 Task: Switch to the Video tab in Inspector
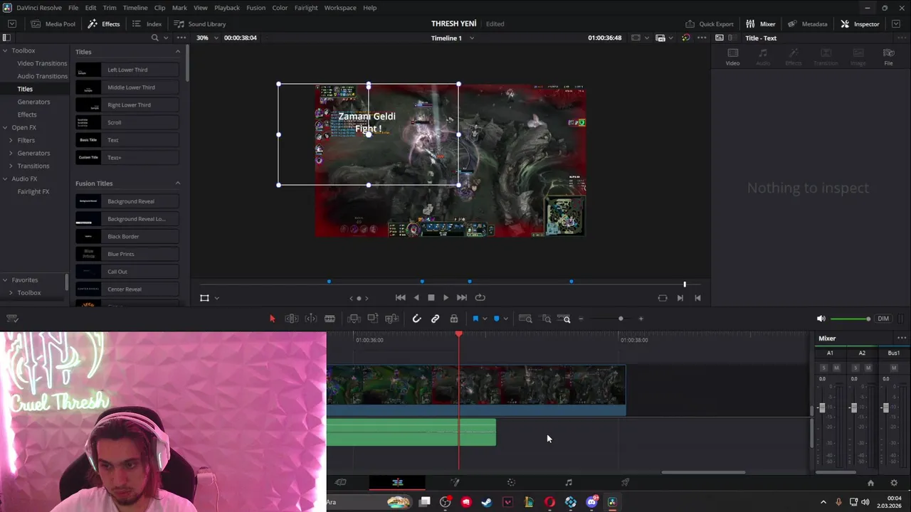(x=732, y=57)
